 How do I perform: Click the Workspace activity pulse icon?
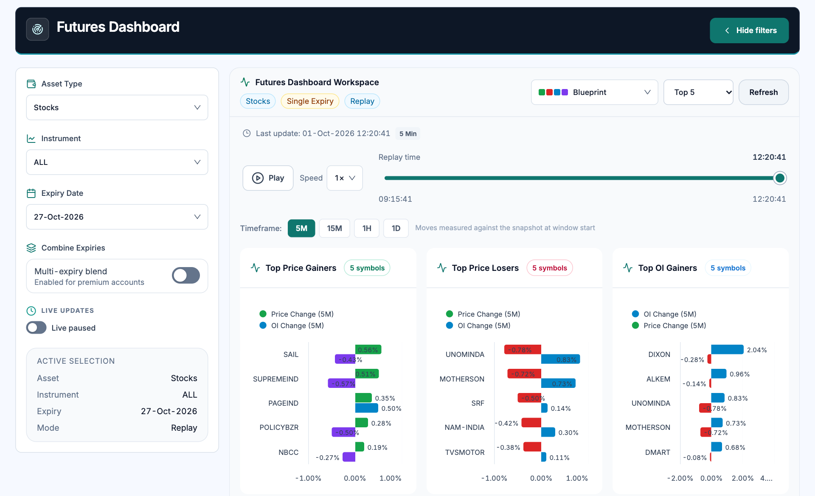point(245,82)
